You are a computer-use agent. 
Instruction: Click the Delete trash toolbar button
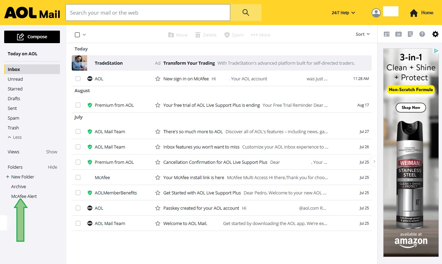[206, 35]
